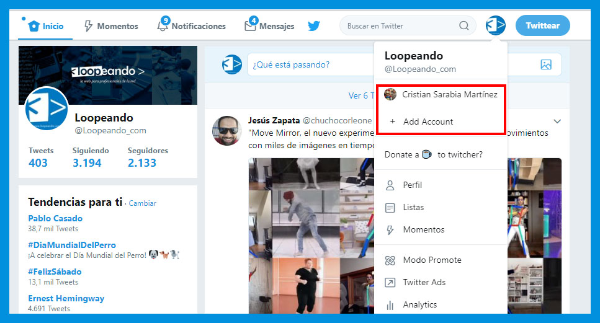Go to the Mensajes tab
Screen dimensions: 600x323
click(x=269, y=26)
